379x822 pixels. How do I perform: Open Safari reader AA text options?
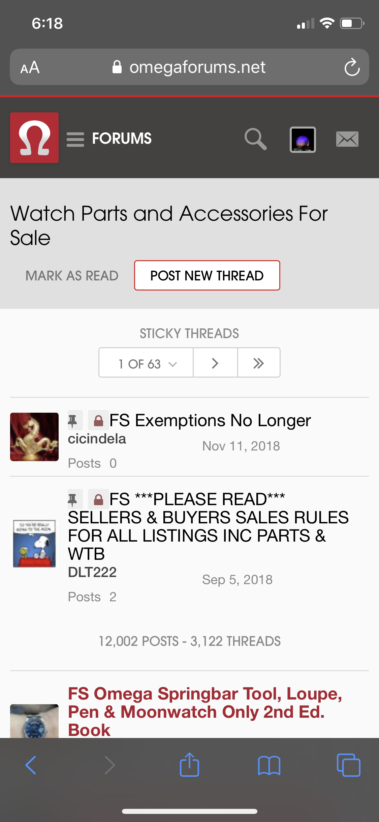[30, 67]
